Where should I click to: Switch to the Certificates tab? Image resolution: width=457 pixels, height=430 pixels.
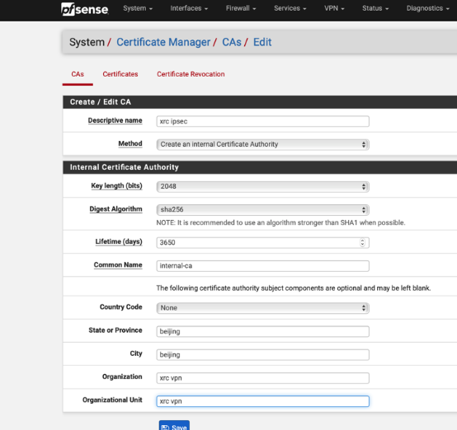tap(120, 74)
